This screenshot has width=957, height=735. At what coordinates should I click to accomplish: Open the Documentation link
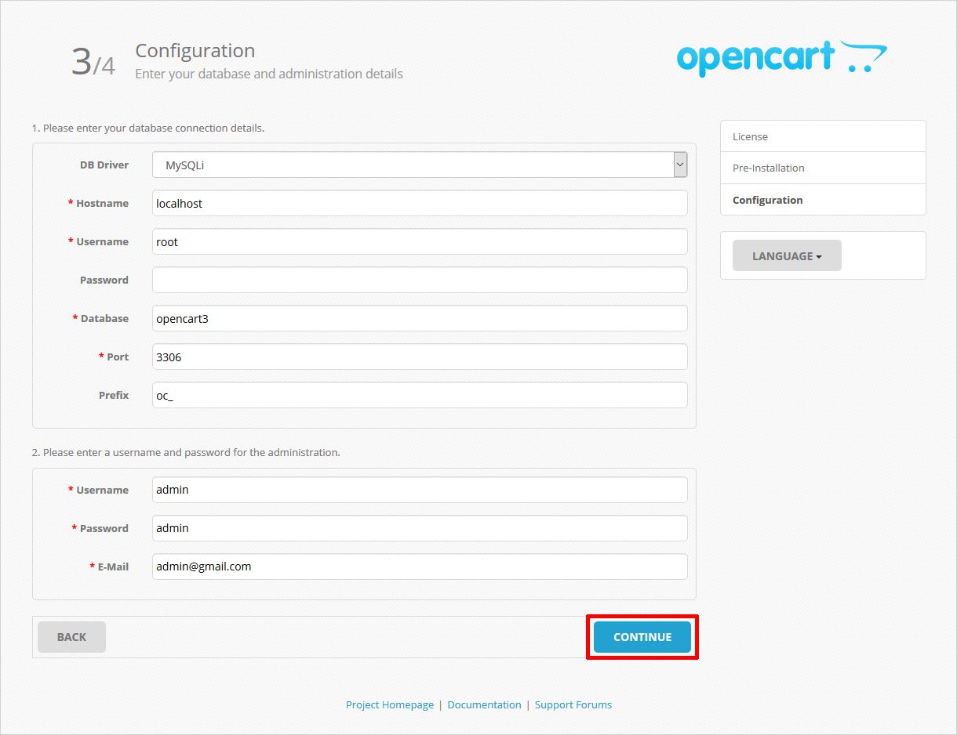484,705
